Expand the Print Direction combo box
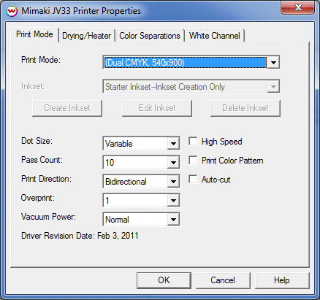 point(173,181)
